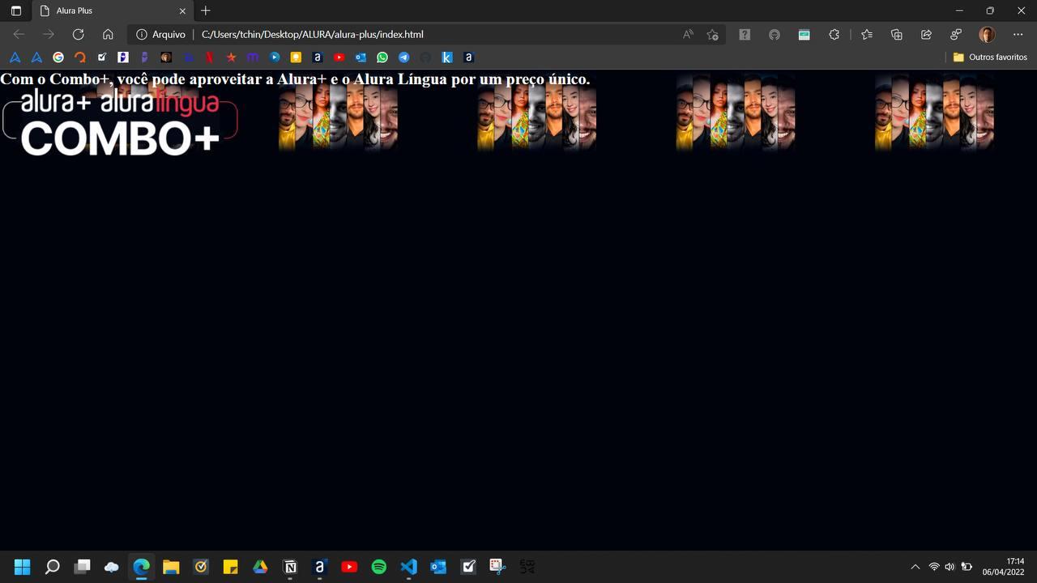Add this page to favorites
The height and width of the screenshot is (583, 1037).
(x=712, y=34)
